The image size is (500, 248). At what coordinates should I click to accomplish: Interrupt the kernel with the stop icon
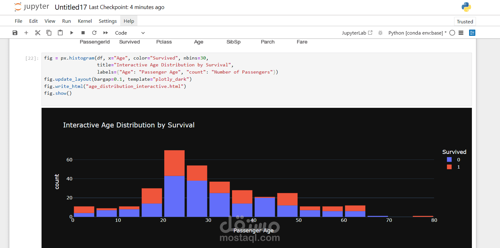click(83, 33)
